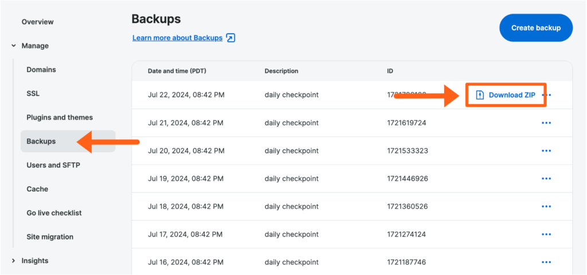
Task: Navigate to Users and SFTP
Action: coord(53,165)
